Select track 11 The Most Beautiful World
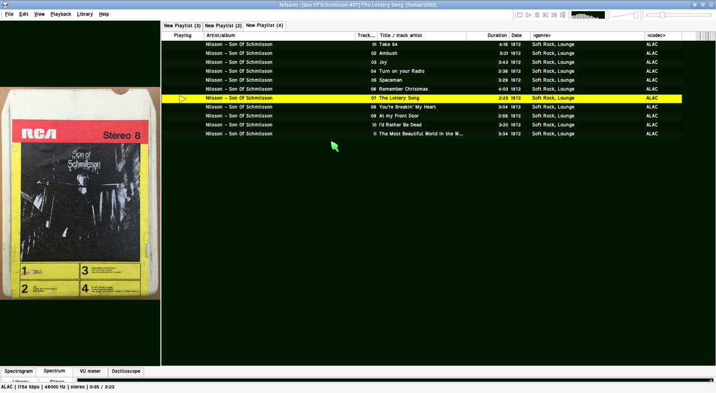 pyautogui.click(x=422, y=134)
